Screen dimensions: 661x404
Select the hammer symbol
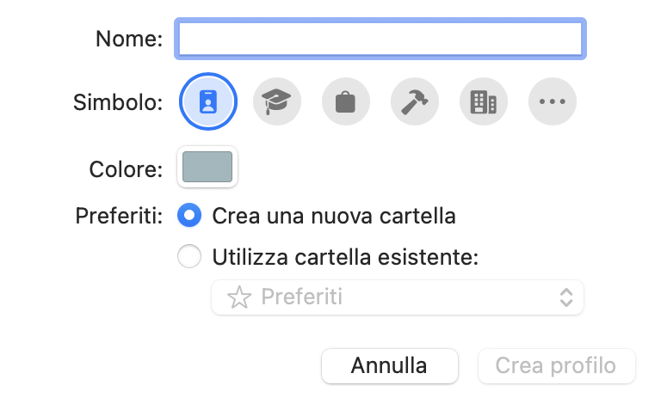point(415,101)
